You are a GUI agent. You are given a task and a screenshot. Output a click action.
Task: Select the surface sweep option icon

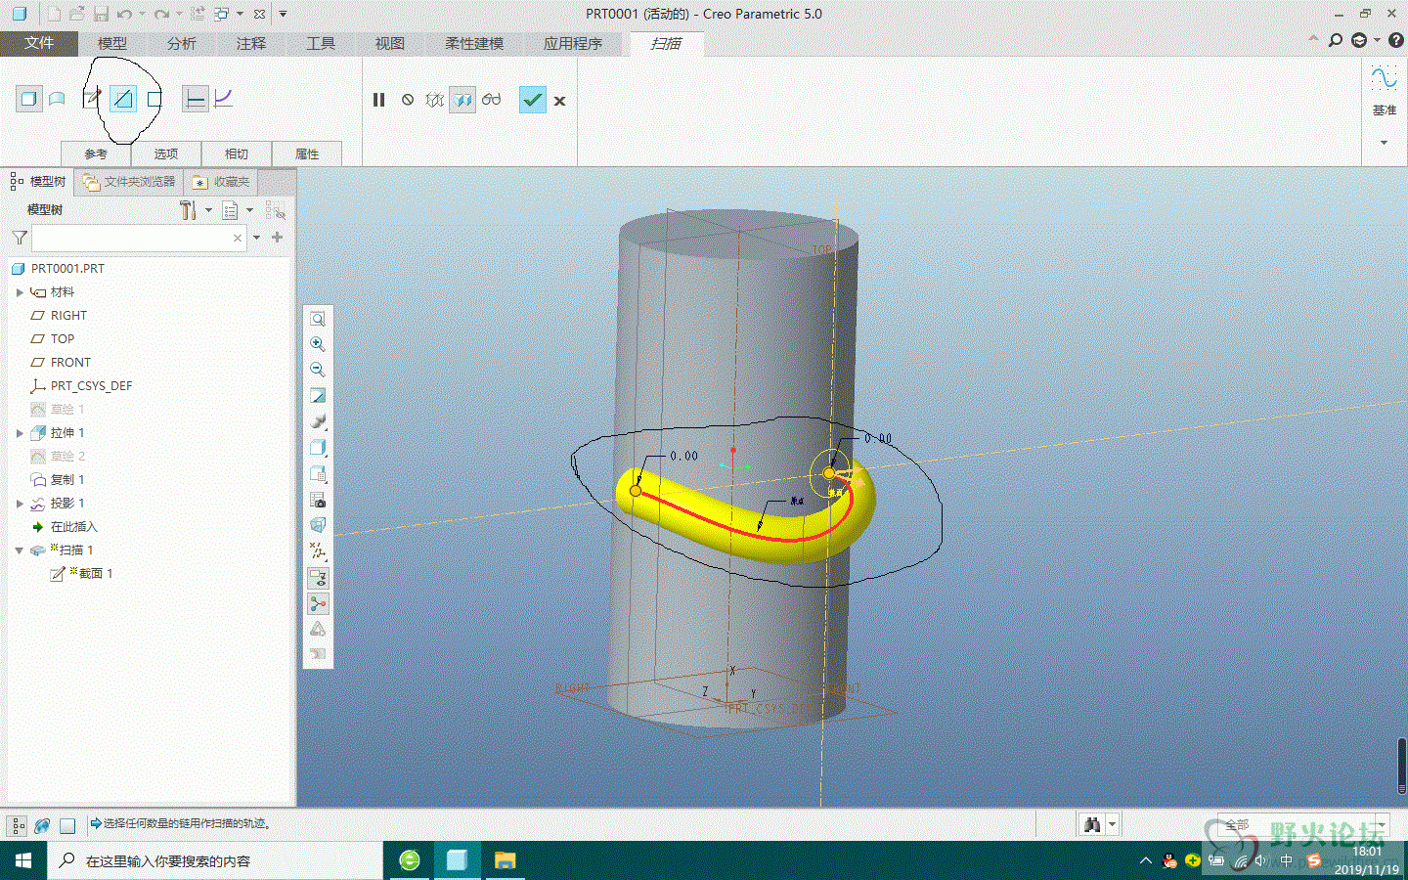click(57, 99)
